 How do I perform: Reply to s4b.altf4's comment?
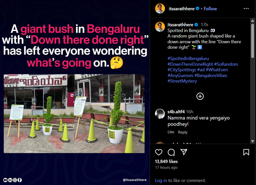point(182,132)
